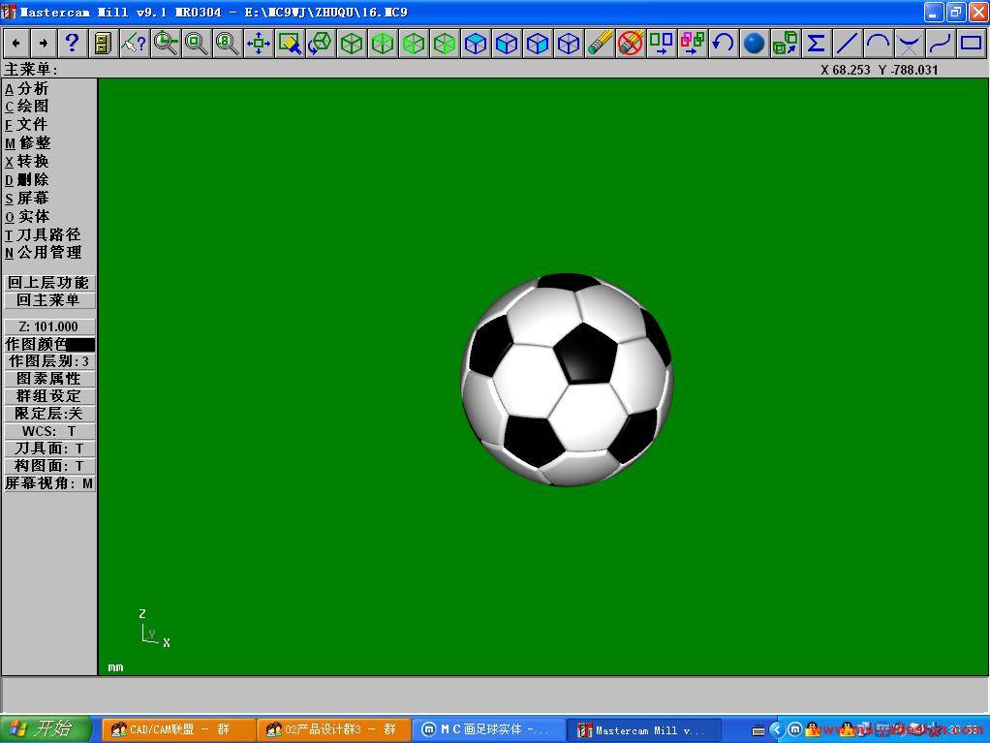Select the Rectangle drawing tool
990x743 pixels.
click(x=971, y=43)
